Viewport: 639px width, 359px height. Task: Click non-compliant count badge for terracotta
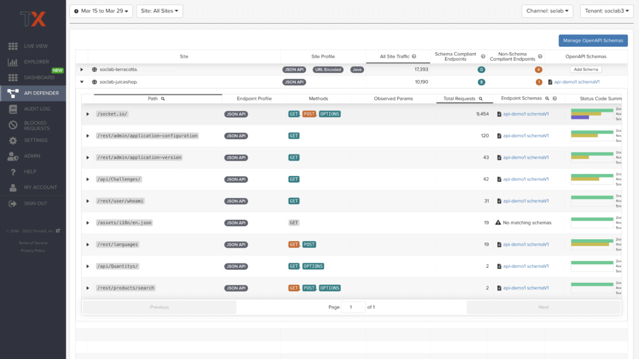[x=539, y=70]
